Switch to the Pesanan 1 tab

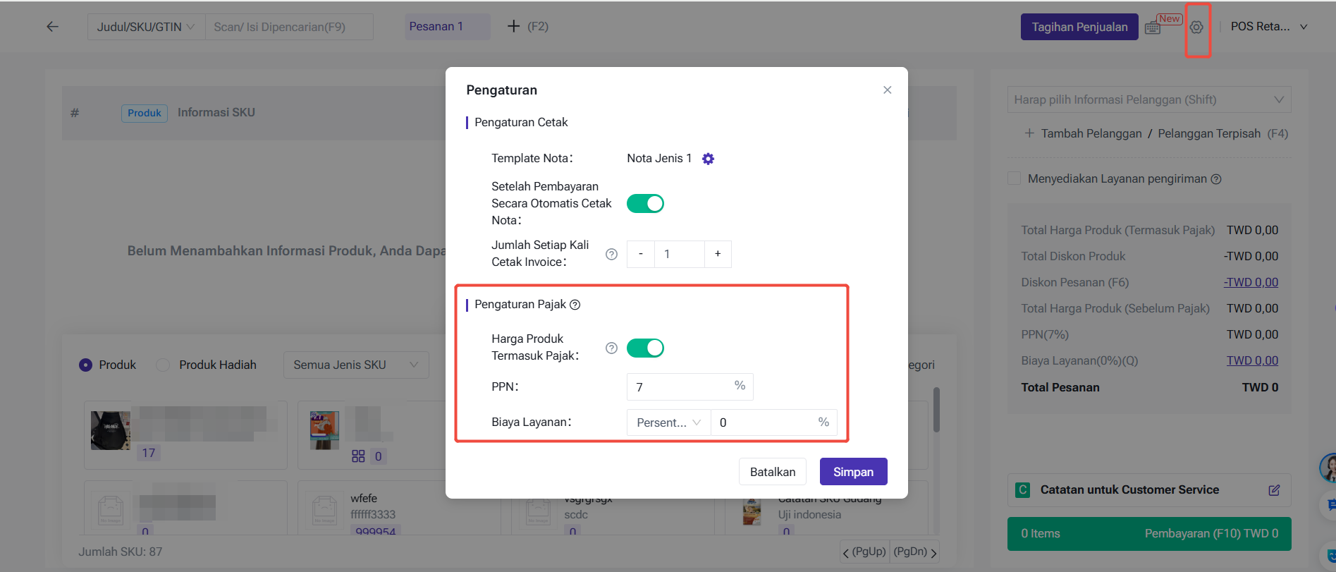[x=437, y=27]
